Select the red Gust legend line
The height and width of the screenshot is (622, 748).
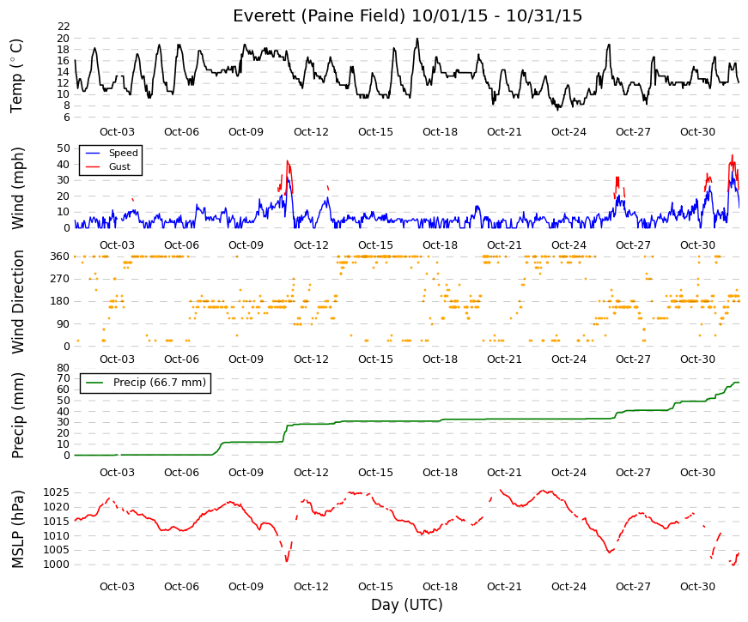point(93,166)
